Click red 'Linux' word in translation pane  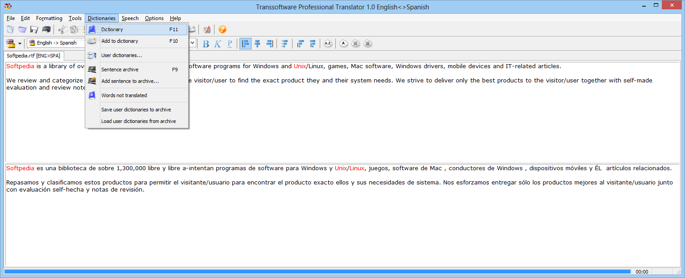[x=357, y=168]
